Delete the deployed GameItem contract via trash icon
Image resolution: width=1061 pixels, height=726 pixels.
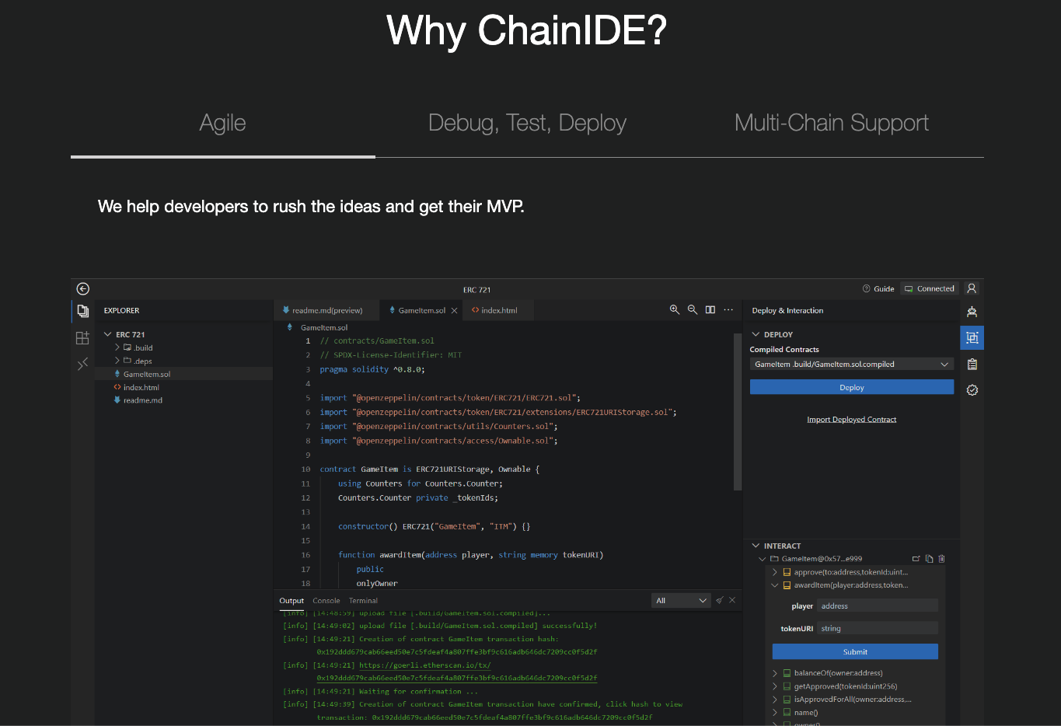[942, 559]
